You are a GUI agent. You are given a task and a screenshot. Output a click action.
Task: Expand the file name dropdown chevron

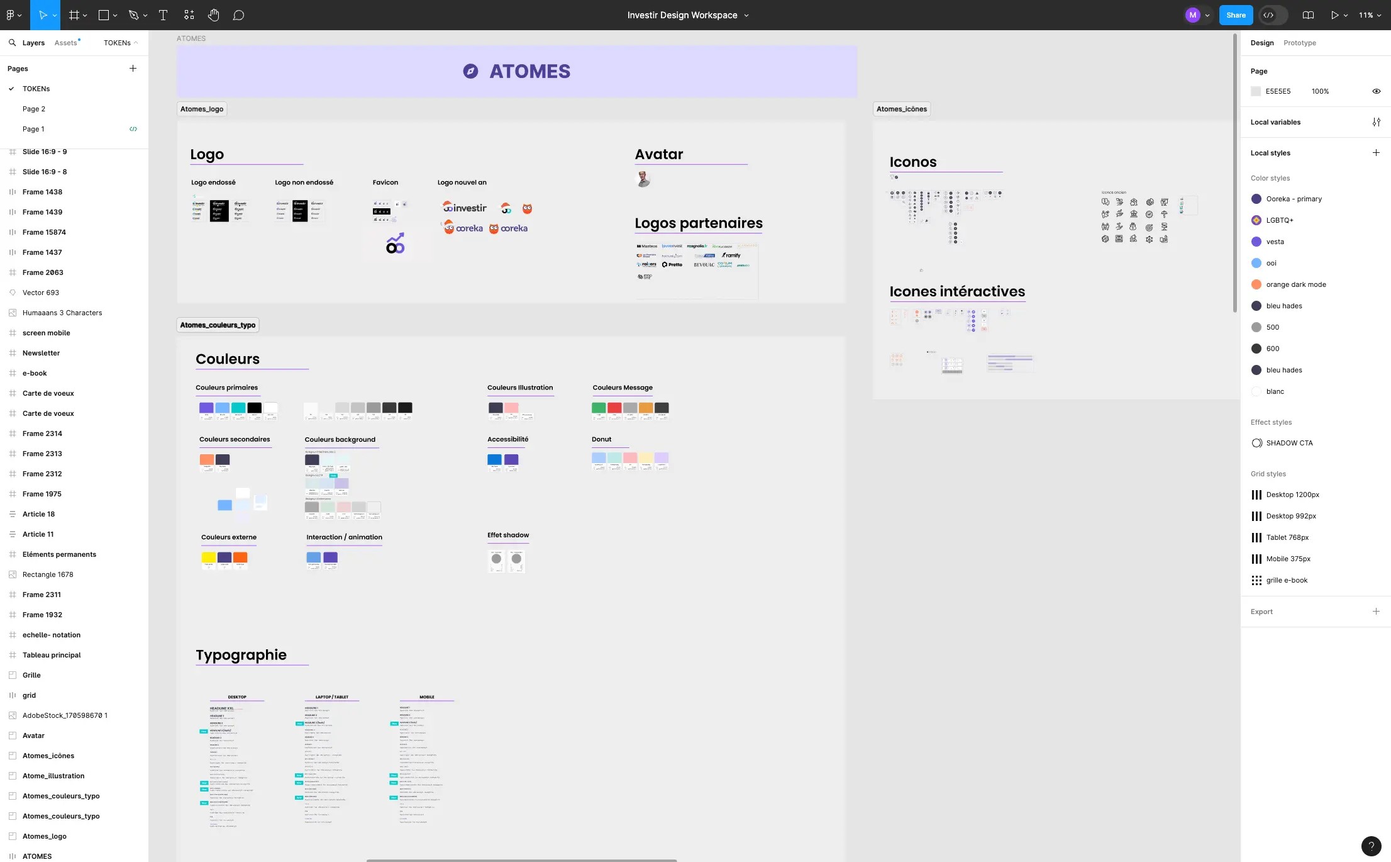click(746, 15)
